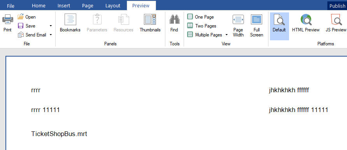Select Multiple Pages view

tap(205, 34)
